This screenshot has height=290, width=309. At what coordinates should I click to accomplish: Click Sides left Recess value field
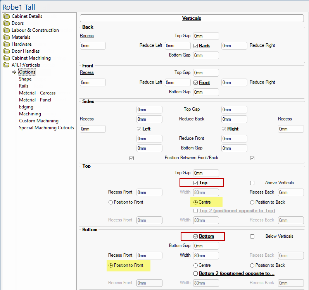[93, 129]
